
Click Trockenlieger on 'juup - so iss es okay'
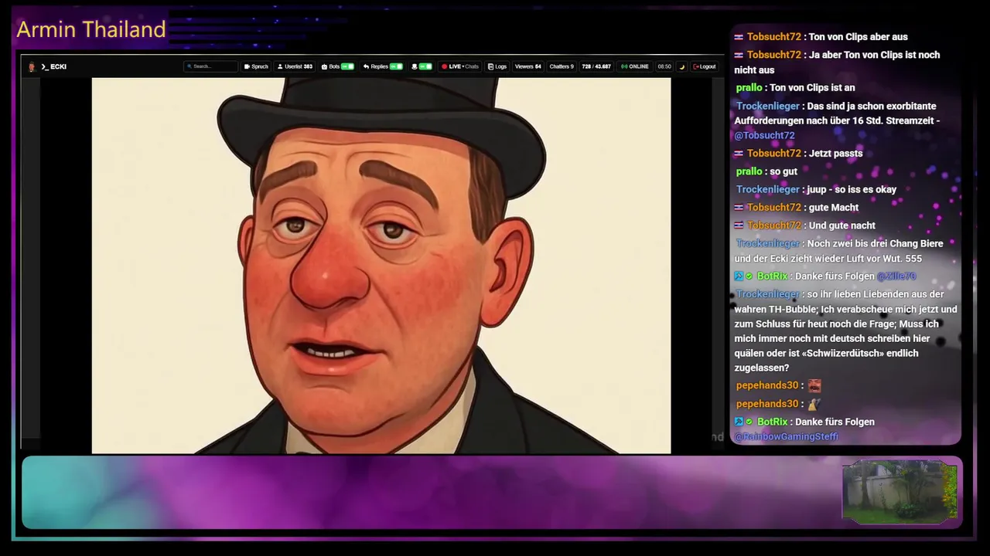point(768,190)
